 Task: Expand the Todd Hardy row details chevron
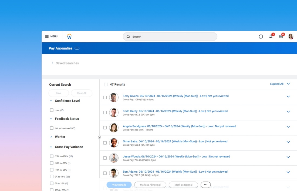(x=288, y=112)
